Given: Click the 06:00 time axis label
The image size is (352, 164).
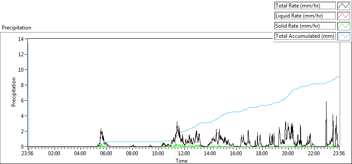Looking at the screenshot, I should coord(106,154).
